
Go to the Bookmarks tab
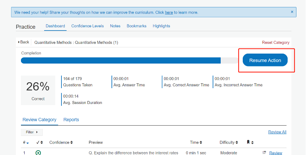click(x=136, y=26)
